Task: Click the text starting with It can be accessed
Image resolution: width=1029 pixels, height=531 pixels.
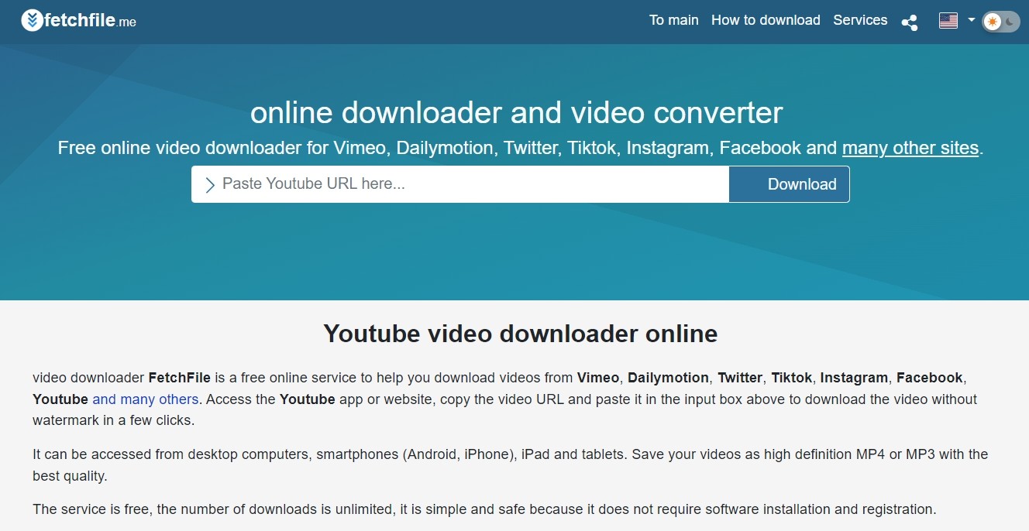Action: (x=511, y=465)
